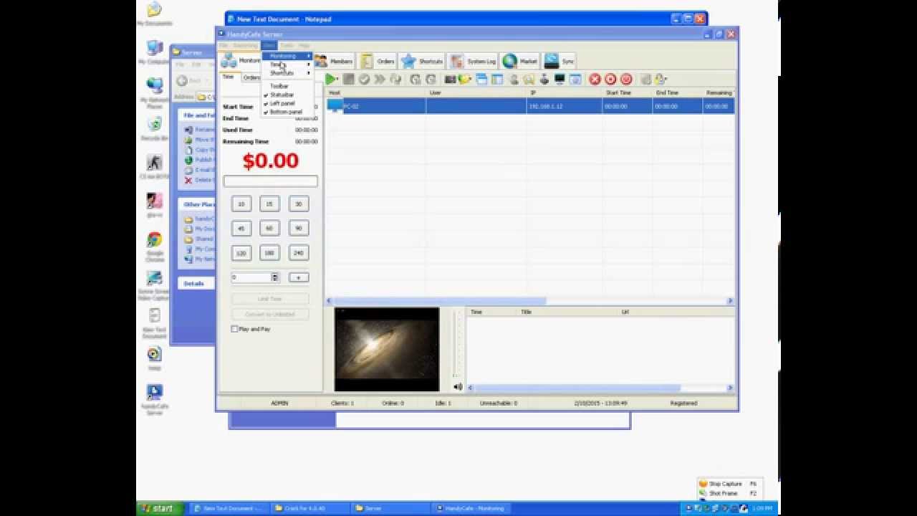
Task: Click the minutes spinner arrows
Action: [274, 277]
